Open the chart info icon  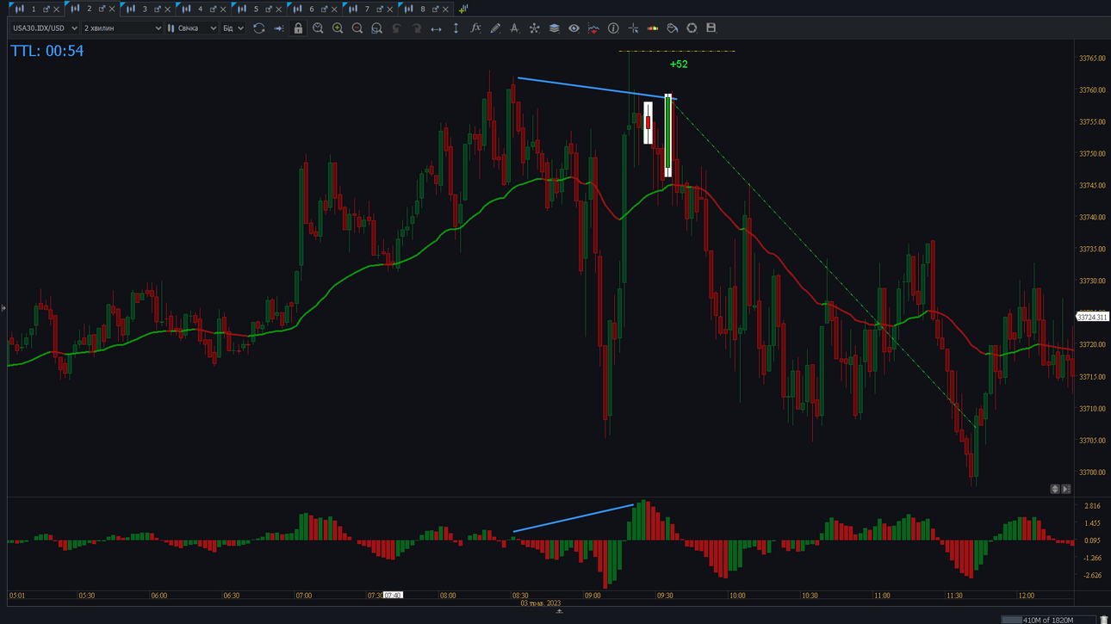613,28
